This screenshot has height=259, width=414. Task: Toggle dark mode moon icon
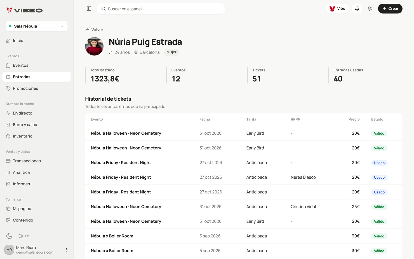click(x=9, y=236)
